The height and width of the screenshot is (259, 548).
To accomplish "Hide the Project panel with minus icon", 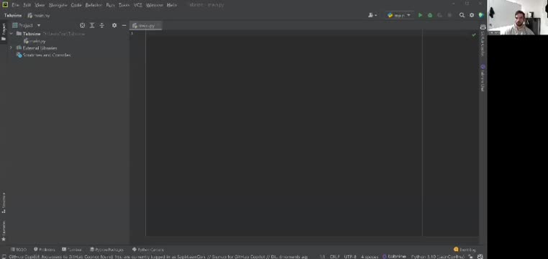I will coord(124,25).
